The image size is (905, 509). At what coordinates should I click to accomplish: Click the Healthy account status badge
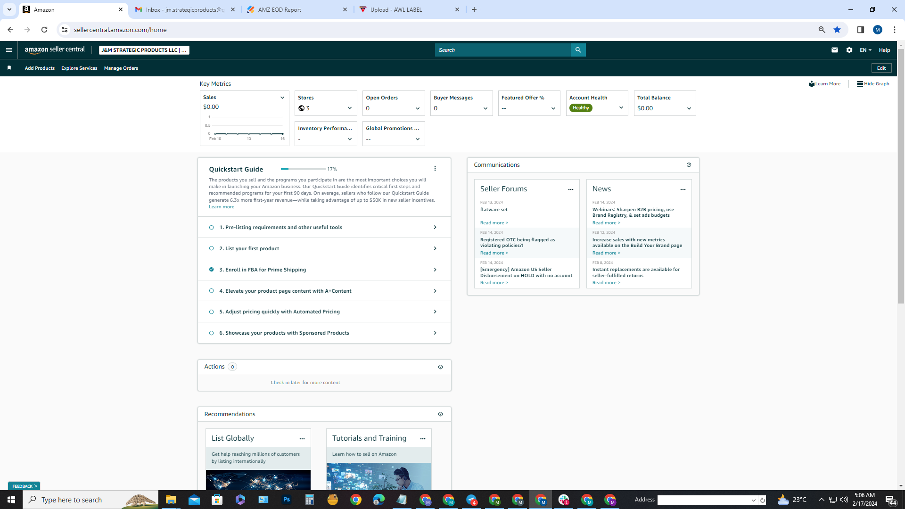[x=581, y=108]
